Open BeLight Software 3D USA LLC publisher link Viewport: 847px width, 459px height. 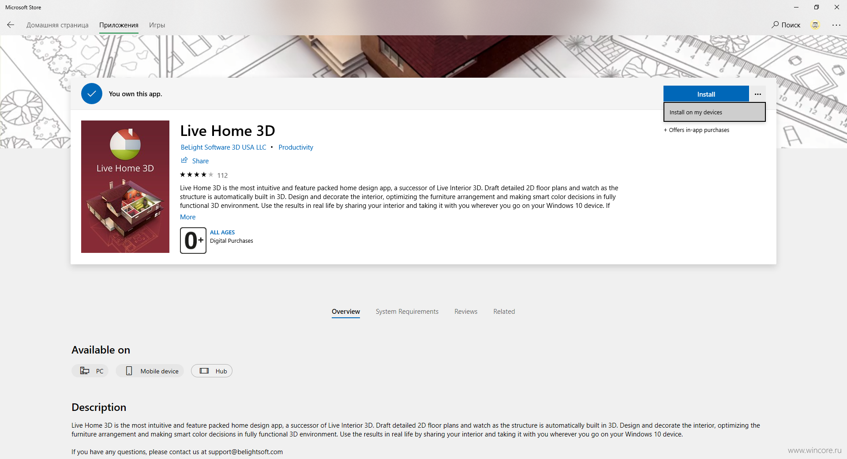[224, 147]
